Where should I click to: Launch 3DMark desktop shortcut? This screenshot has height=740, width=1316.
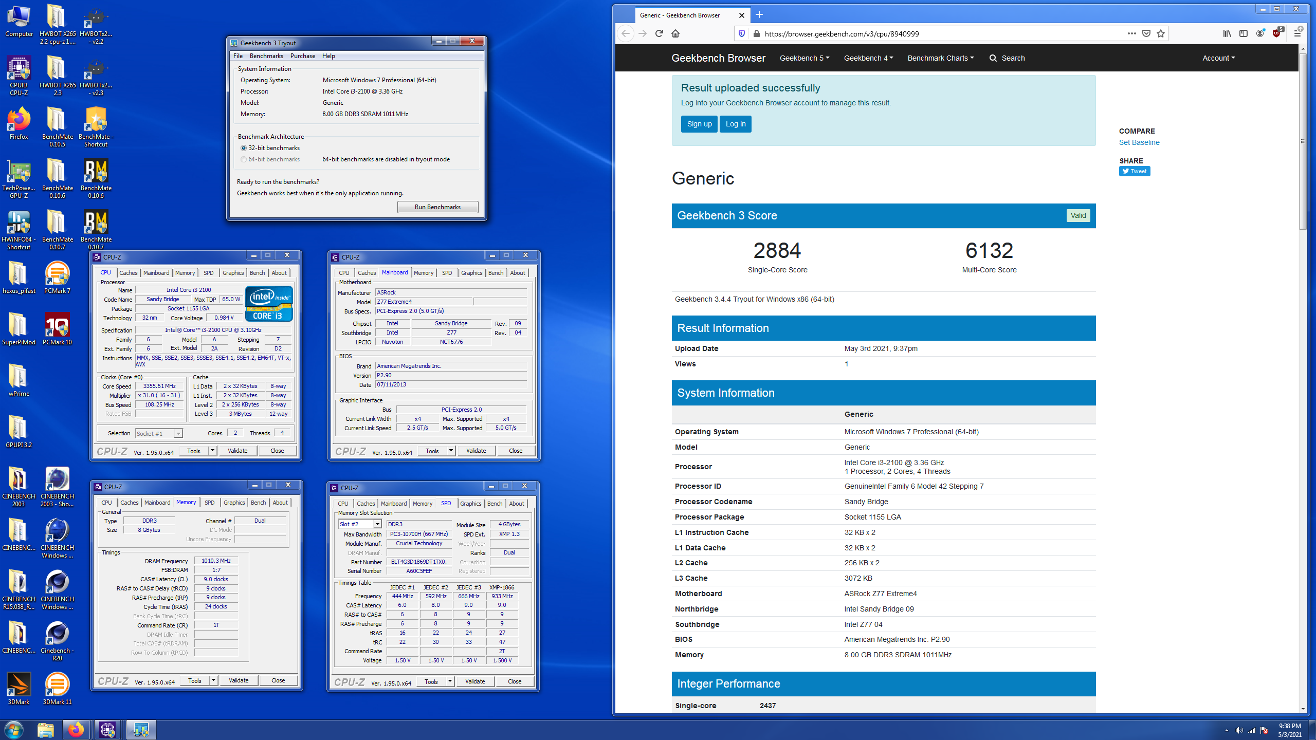point(19,689)
